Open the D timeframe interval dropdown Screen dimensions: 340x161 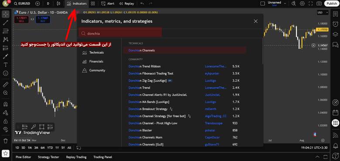point(48,3)
